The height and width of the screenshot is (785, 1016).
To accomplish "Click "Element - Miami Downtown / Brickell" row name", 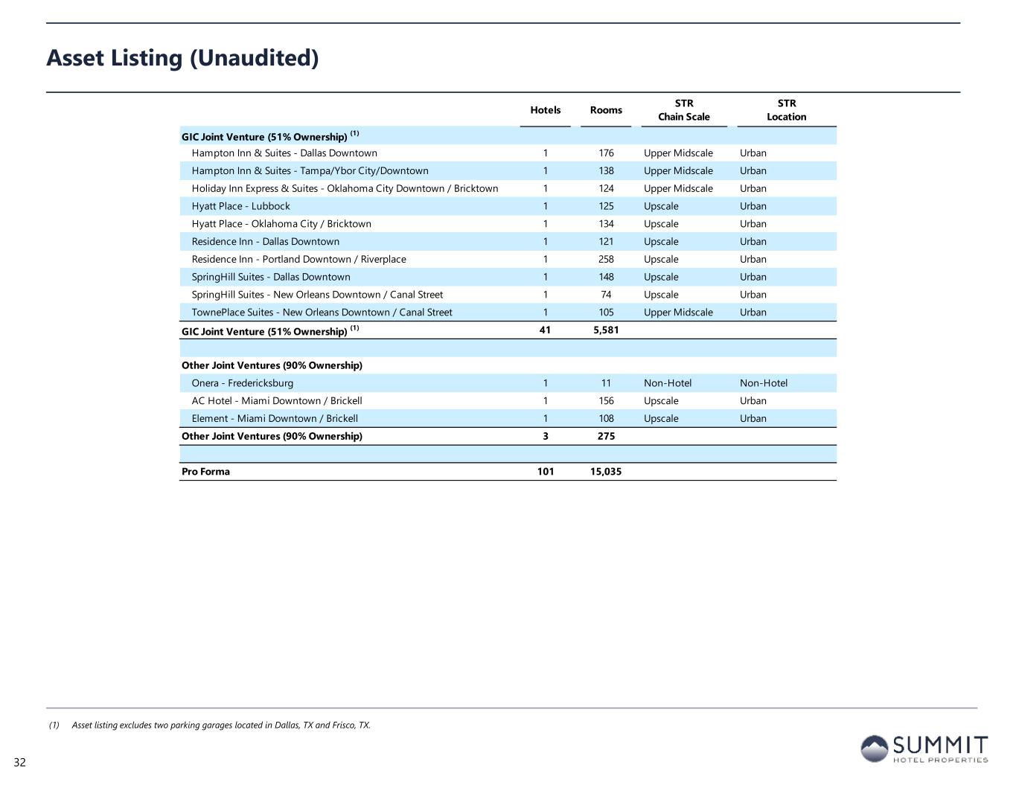I will (x=275, y=419).
